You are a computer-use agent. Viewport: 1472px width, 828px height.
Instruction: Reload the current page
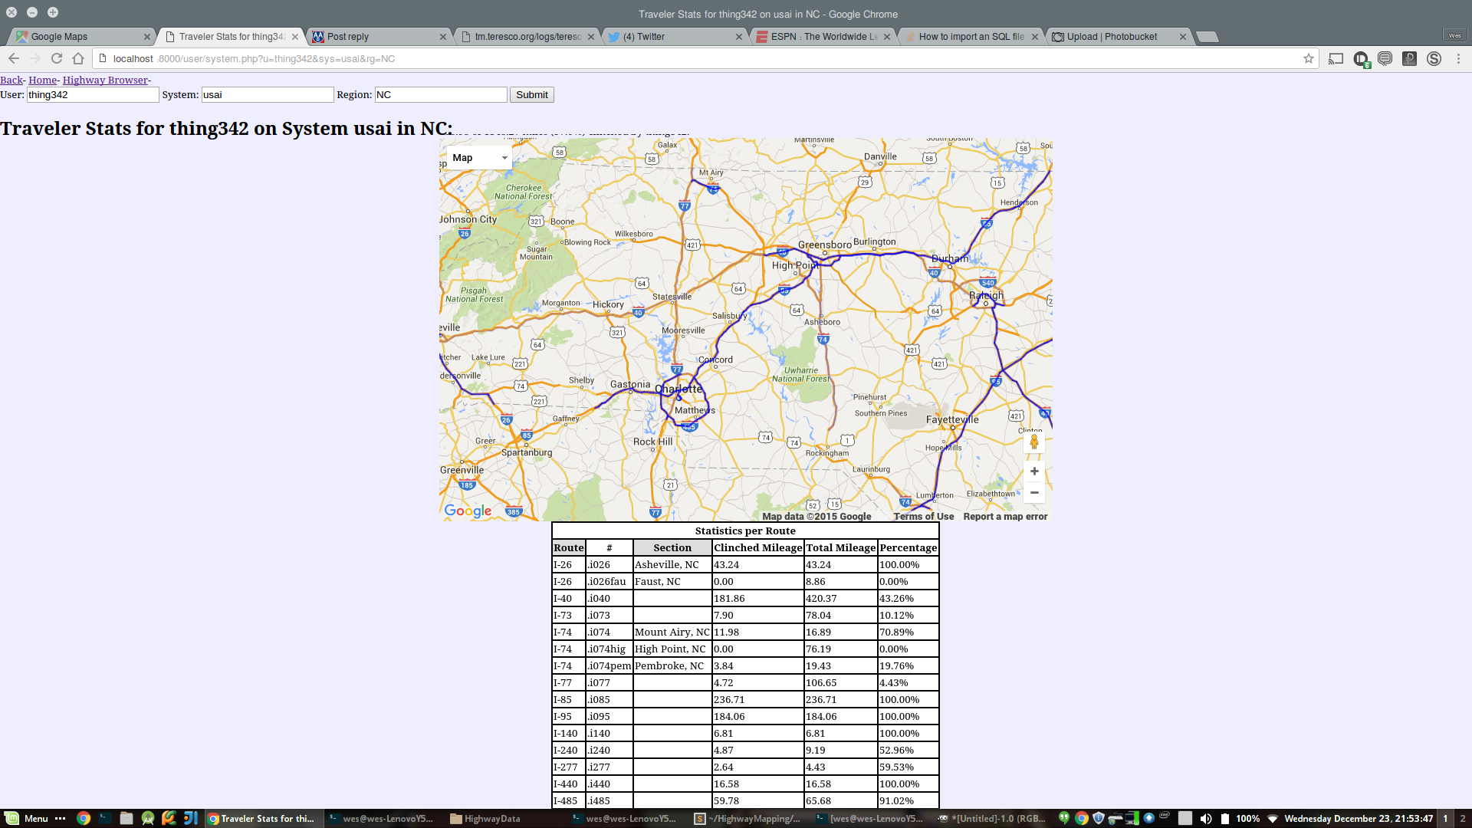point(57,59)
